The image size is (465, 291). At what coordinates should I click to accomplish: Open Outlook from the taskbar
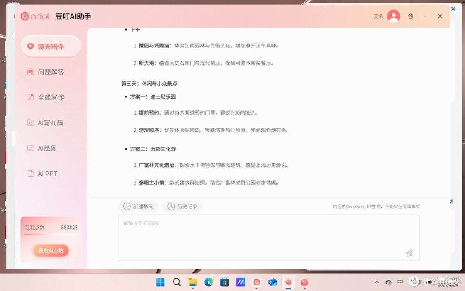click(x=273, y=282)
